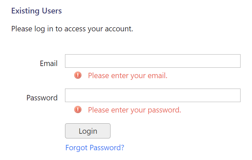This screenshot has height=160, width=252.
Task: Click the Email field label
Action: [x=49, y=63]
